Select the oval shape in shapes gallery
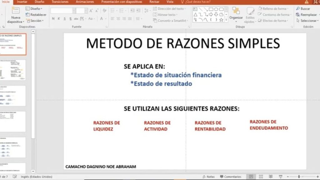320x180 pixels. click(x=216, y=9)
